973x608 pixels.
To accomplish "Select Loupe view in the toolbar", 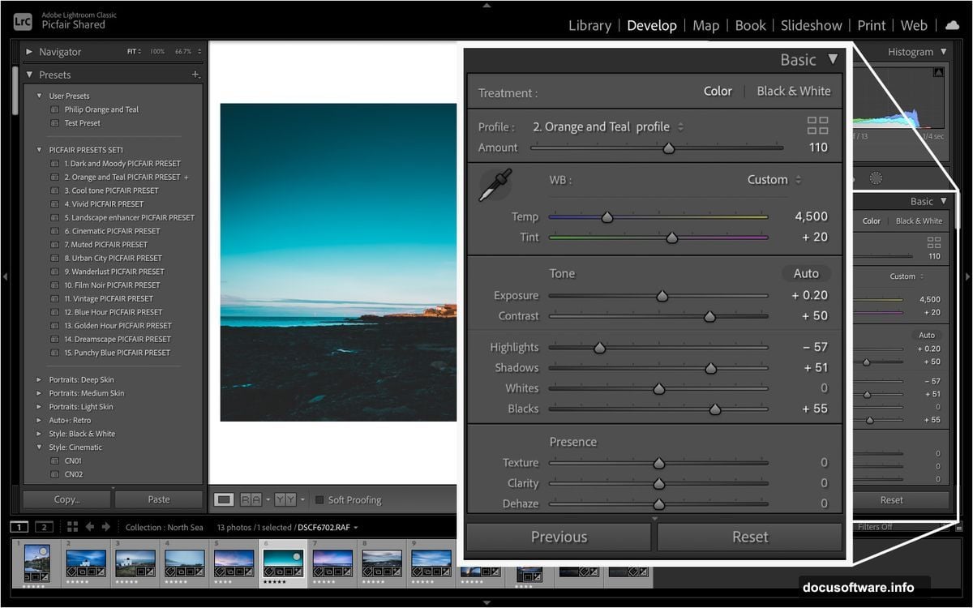I will (225, 499).
